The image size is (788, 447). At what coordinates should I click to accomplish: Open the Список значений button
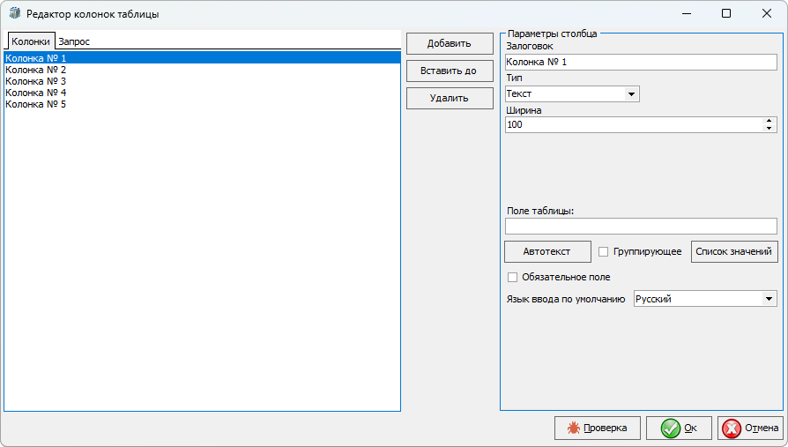point(734,251)
